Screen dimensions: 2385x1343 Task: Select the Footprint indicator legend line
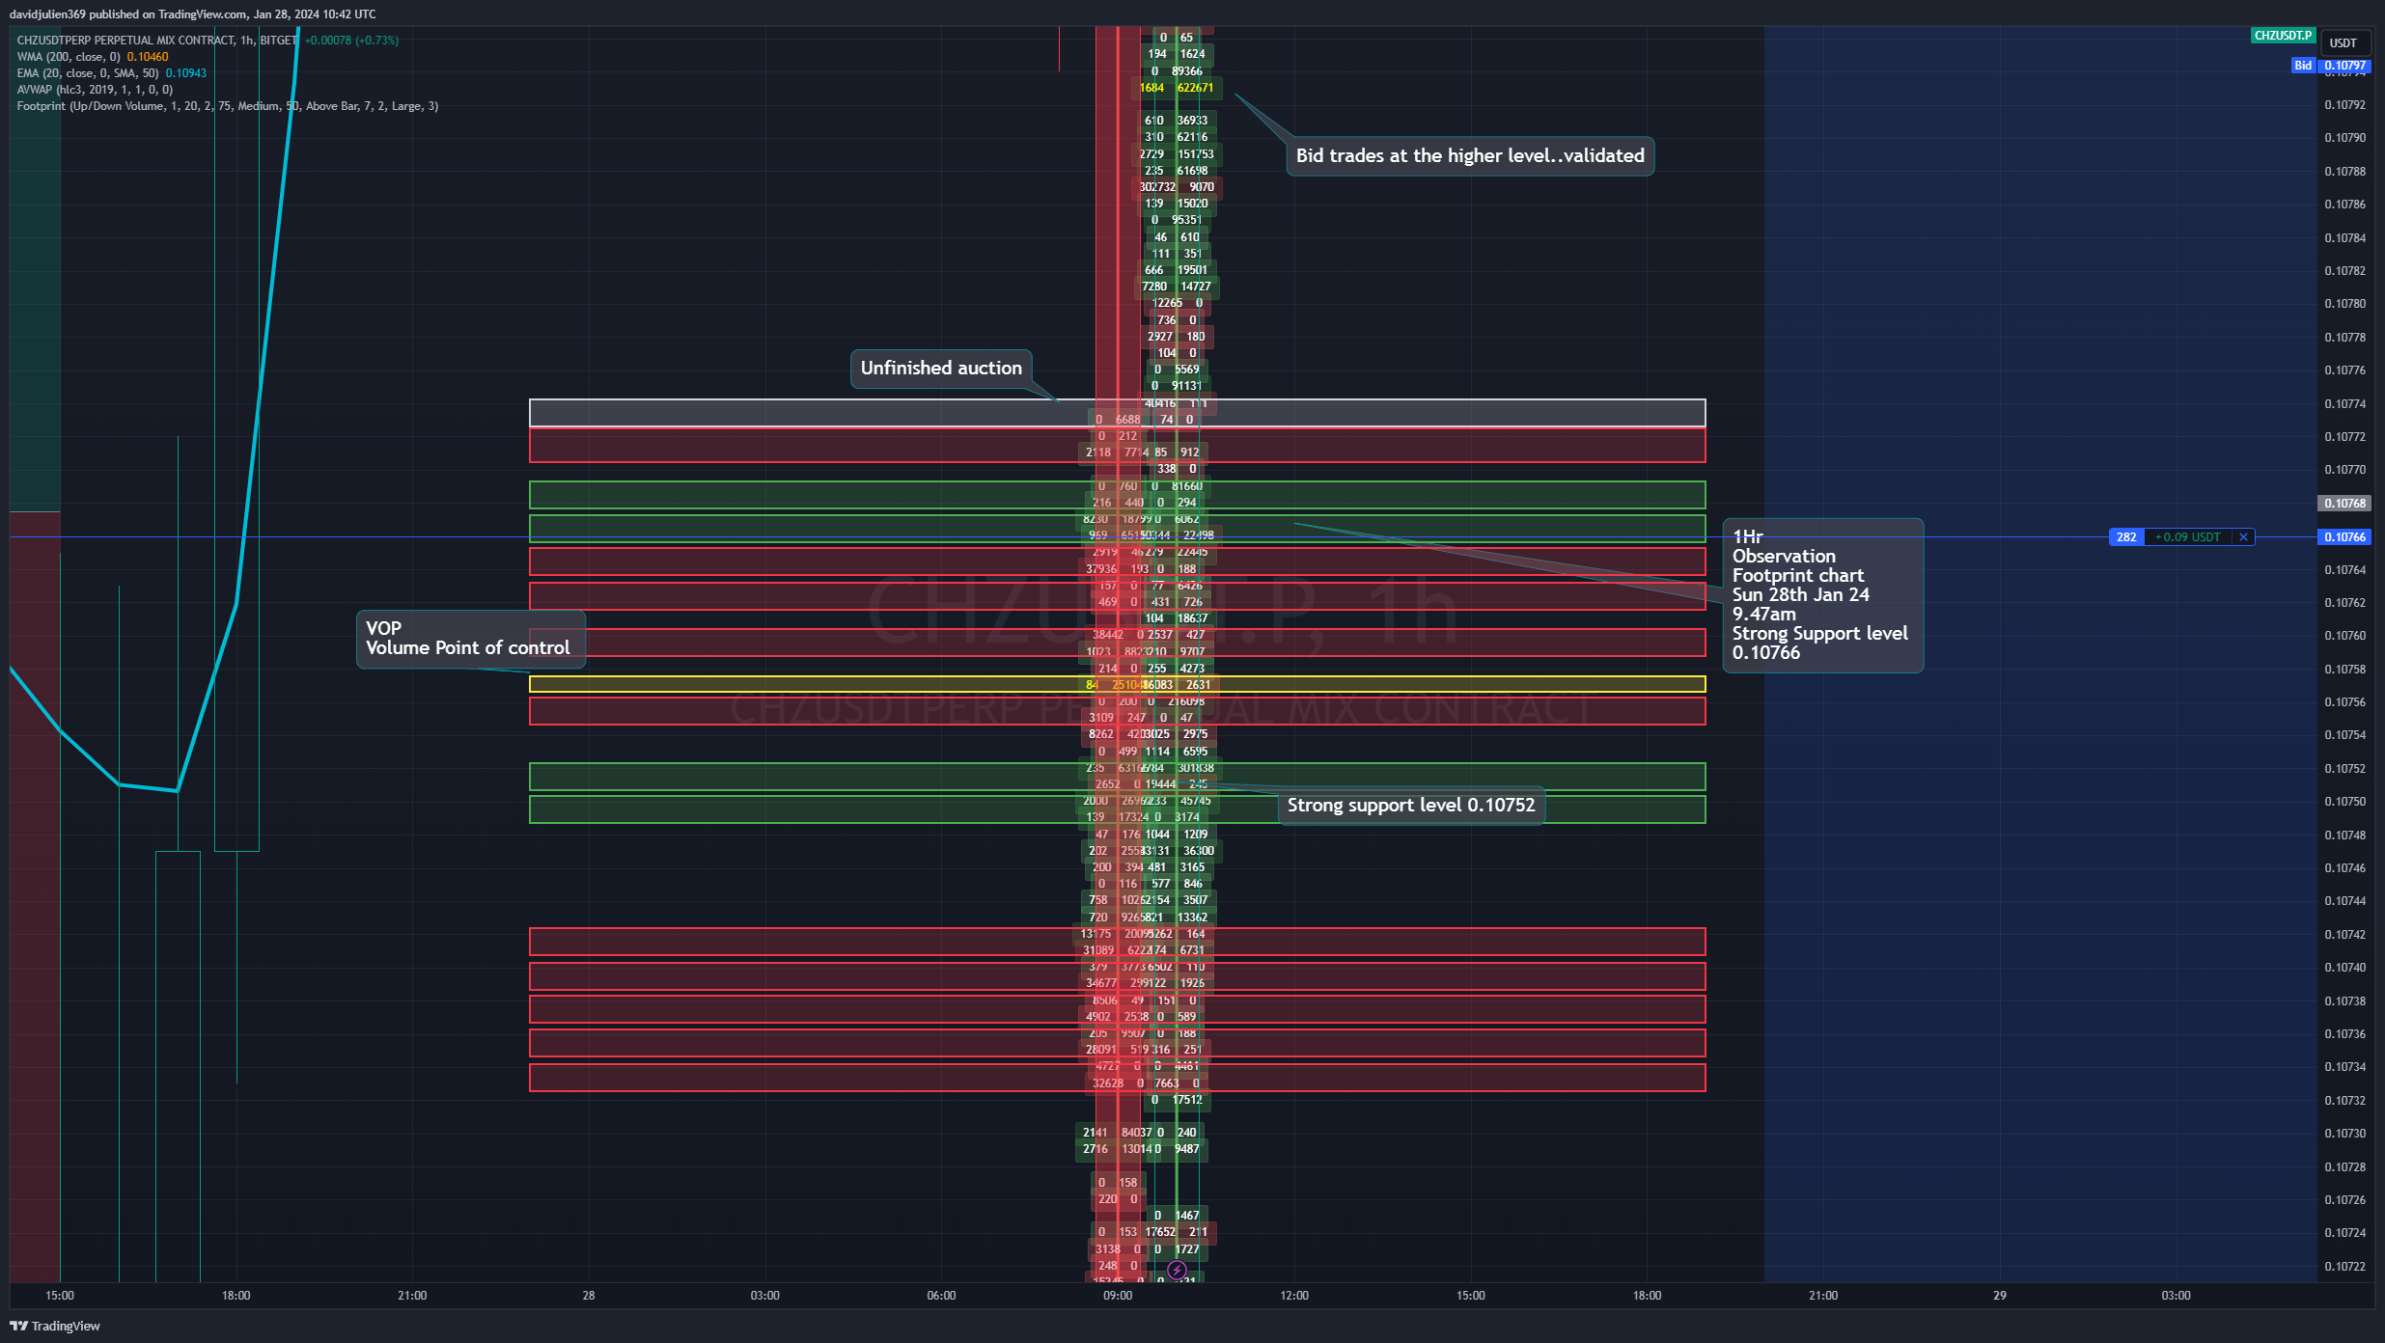coord(228,106)
